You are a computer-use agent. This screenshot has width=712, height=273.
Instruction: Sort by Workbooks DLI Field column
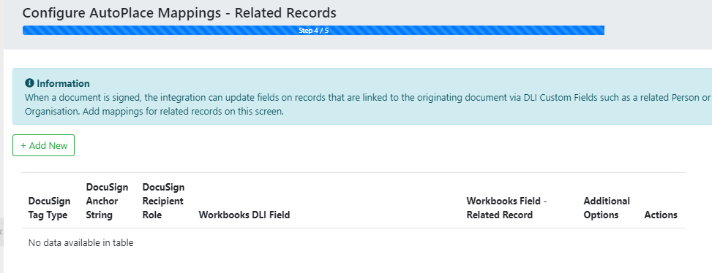click(x=244, y=215)
